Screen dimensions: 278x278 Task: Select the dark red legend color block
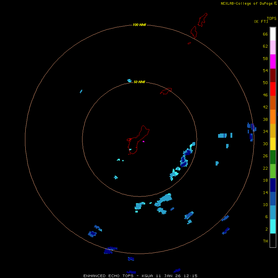pyautogui.click(x=273, y=75)
